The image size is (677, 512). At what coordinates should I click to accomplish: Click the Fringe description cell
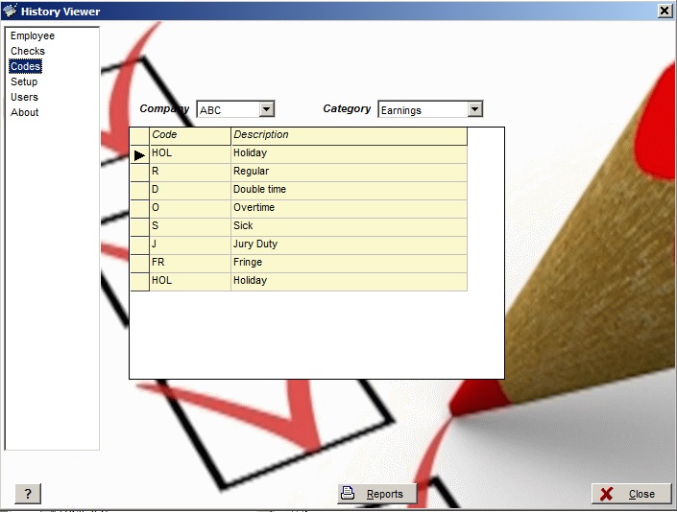coord(349,263)
